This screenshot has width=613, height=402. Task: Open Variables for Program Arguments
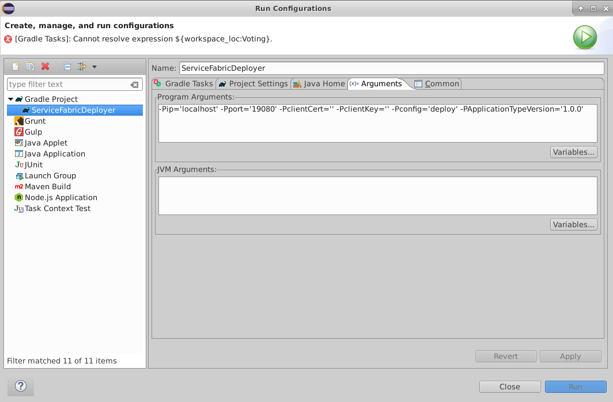[x=573, y=152]
